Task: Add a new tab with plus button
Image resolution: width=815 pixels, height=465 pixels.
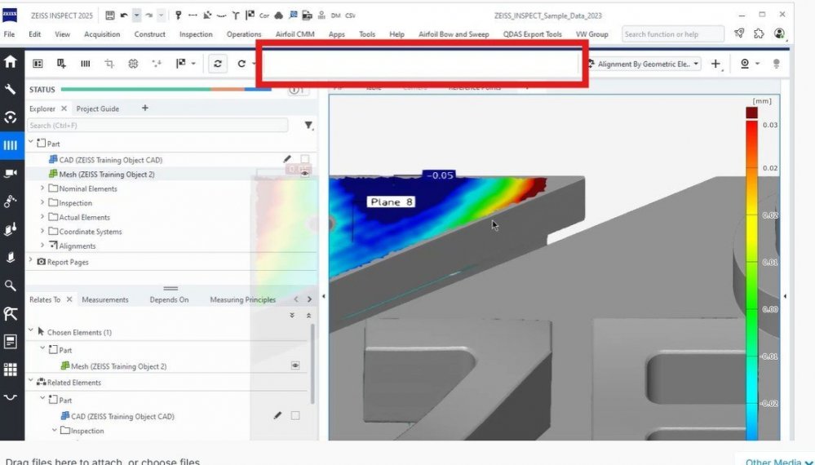Action: 145,108
